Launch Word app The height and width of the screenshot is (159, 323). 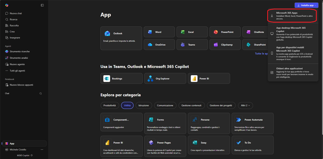click(x=159, y=32)
